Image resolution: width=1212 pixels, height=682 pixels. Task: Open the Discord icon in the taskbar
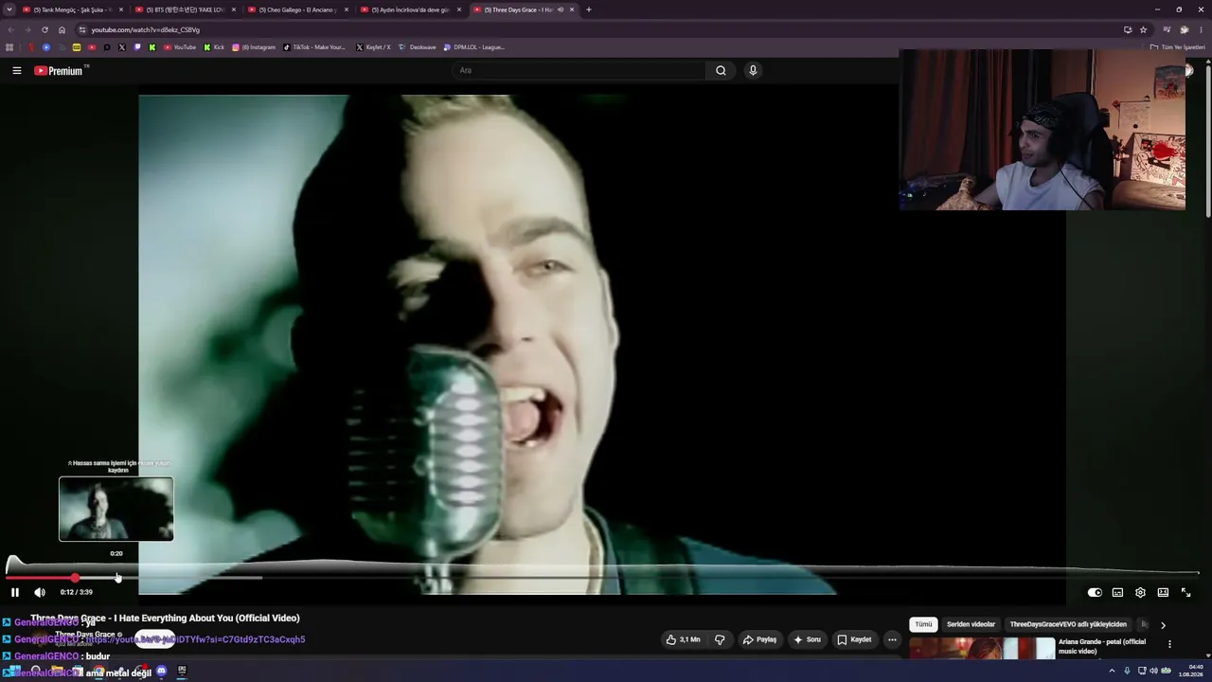[x=161, y=672]
